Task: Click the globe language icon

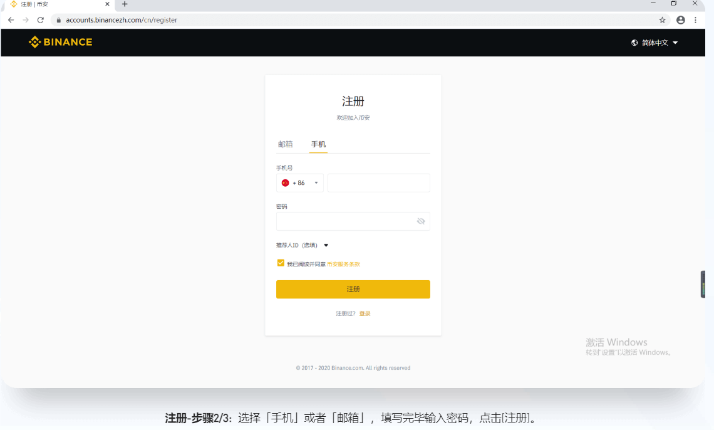Action: (634, 43)
